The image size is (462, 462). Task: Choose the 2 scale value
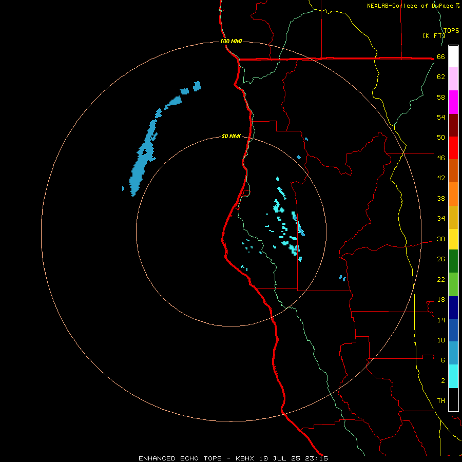(x=442, y=381)
